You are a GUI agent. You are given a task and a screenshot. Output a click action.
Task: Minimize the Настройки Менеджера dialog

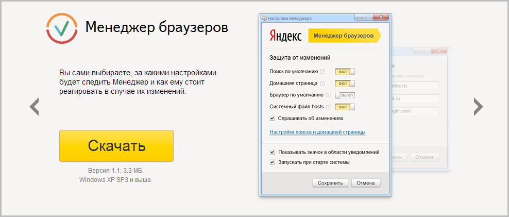click(359, 18)
